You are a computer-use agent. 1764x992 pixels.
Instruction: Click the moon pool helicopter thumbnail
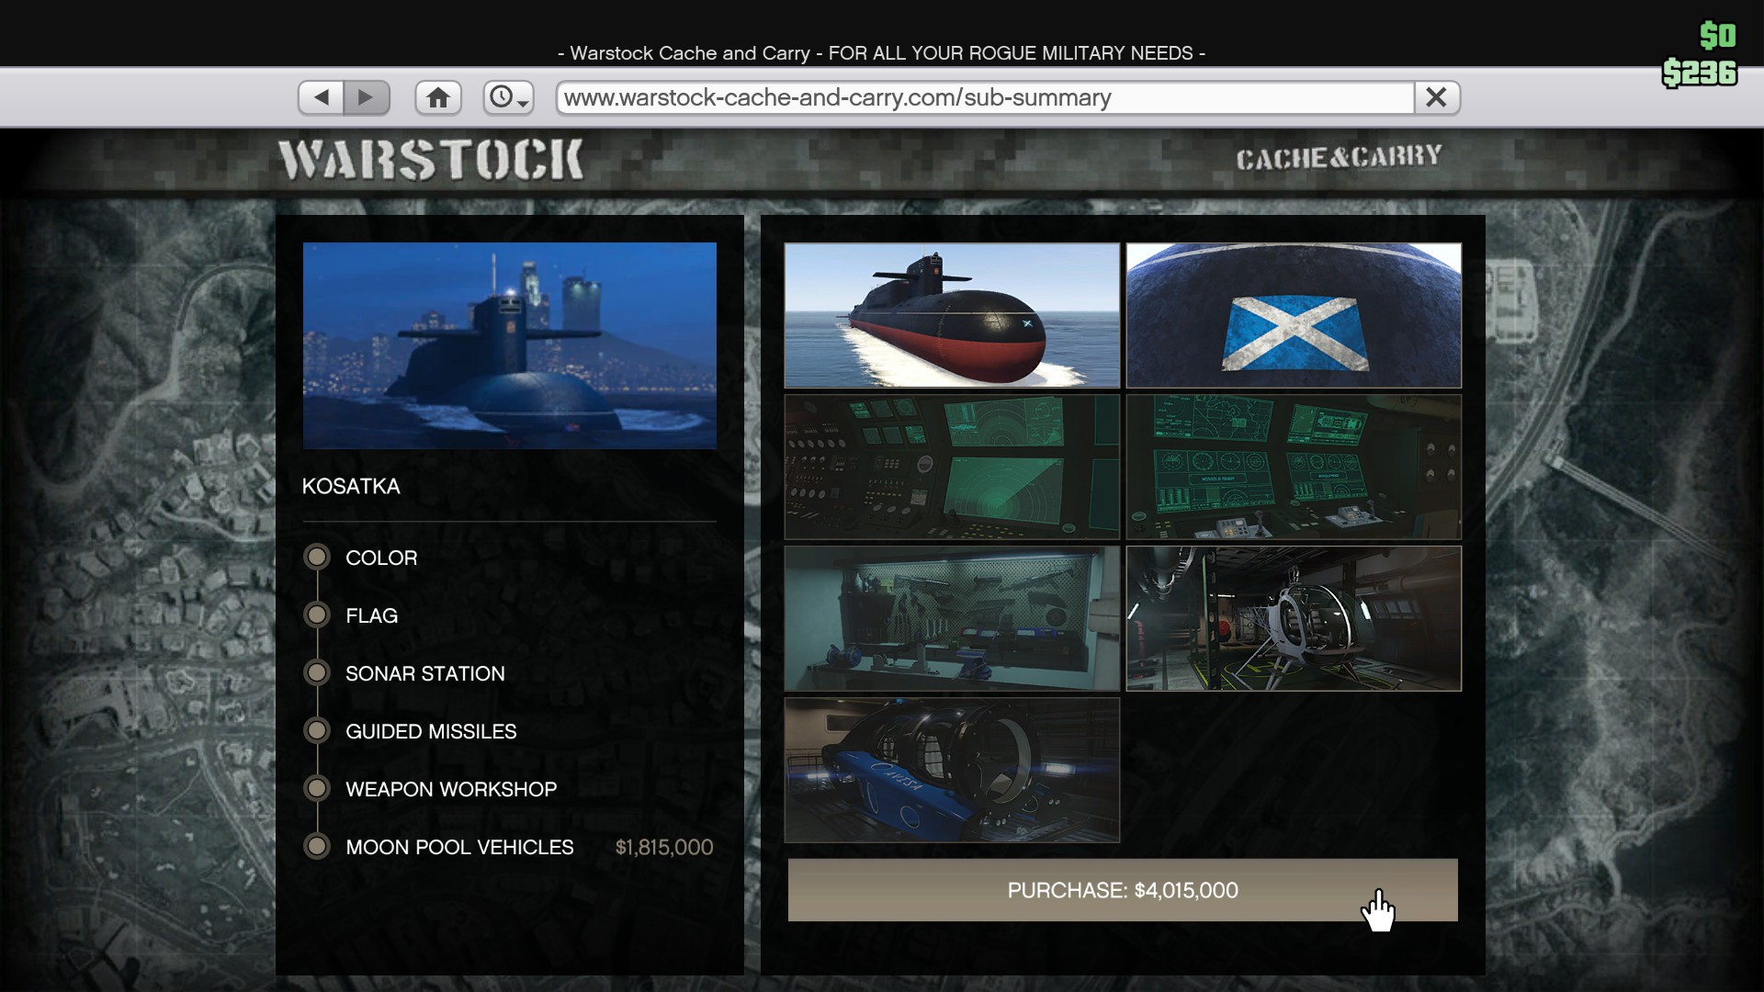1294,618
